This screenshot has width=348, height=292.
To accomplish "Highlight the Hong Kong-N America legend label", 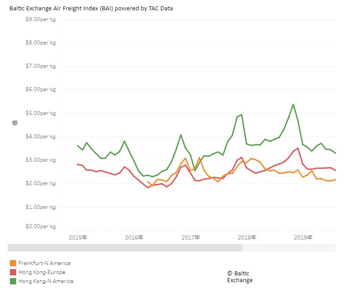I will (45, 281).
